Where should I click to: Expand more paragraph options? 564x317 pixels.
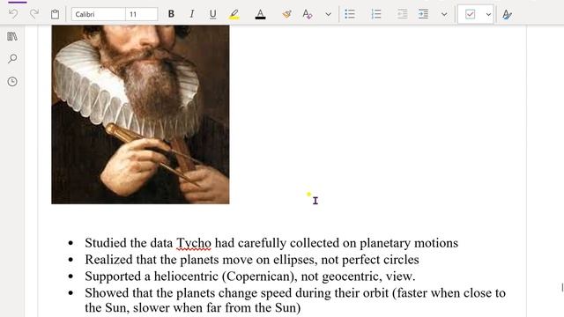point(444,14)
